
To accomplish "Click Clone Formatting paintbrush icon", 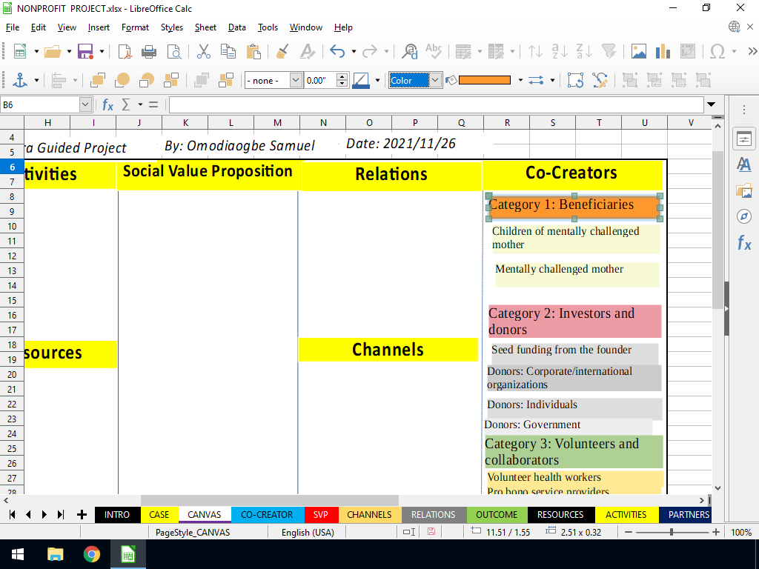I will pyautogui.click(x=282, y=51).
